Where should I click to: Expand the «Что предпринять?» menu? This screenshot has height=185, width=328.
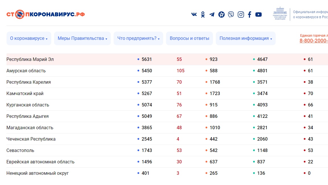138,38
